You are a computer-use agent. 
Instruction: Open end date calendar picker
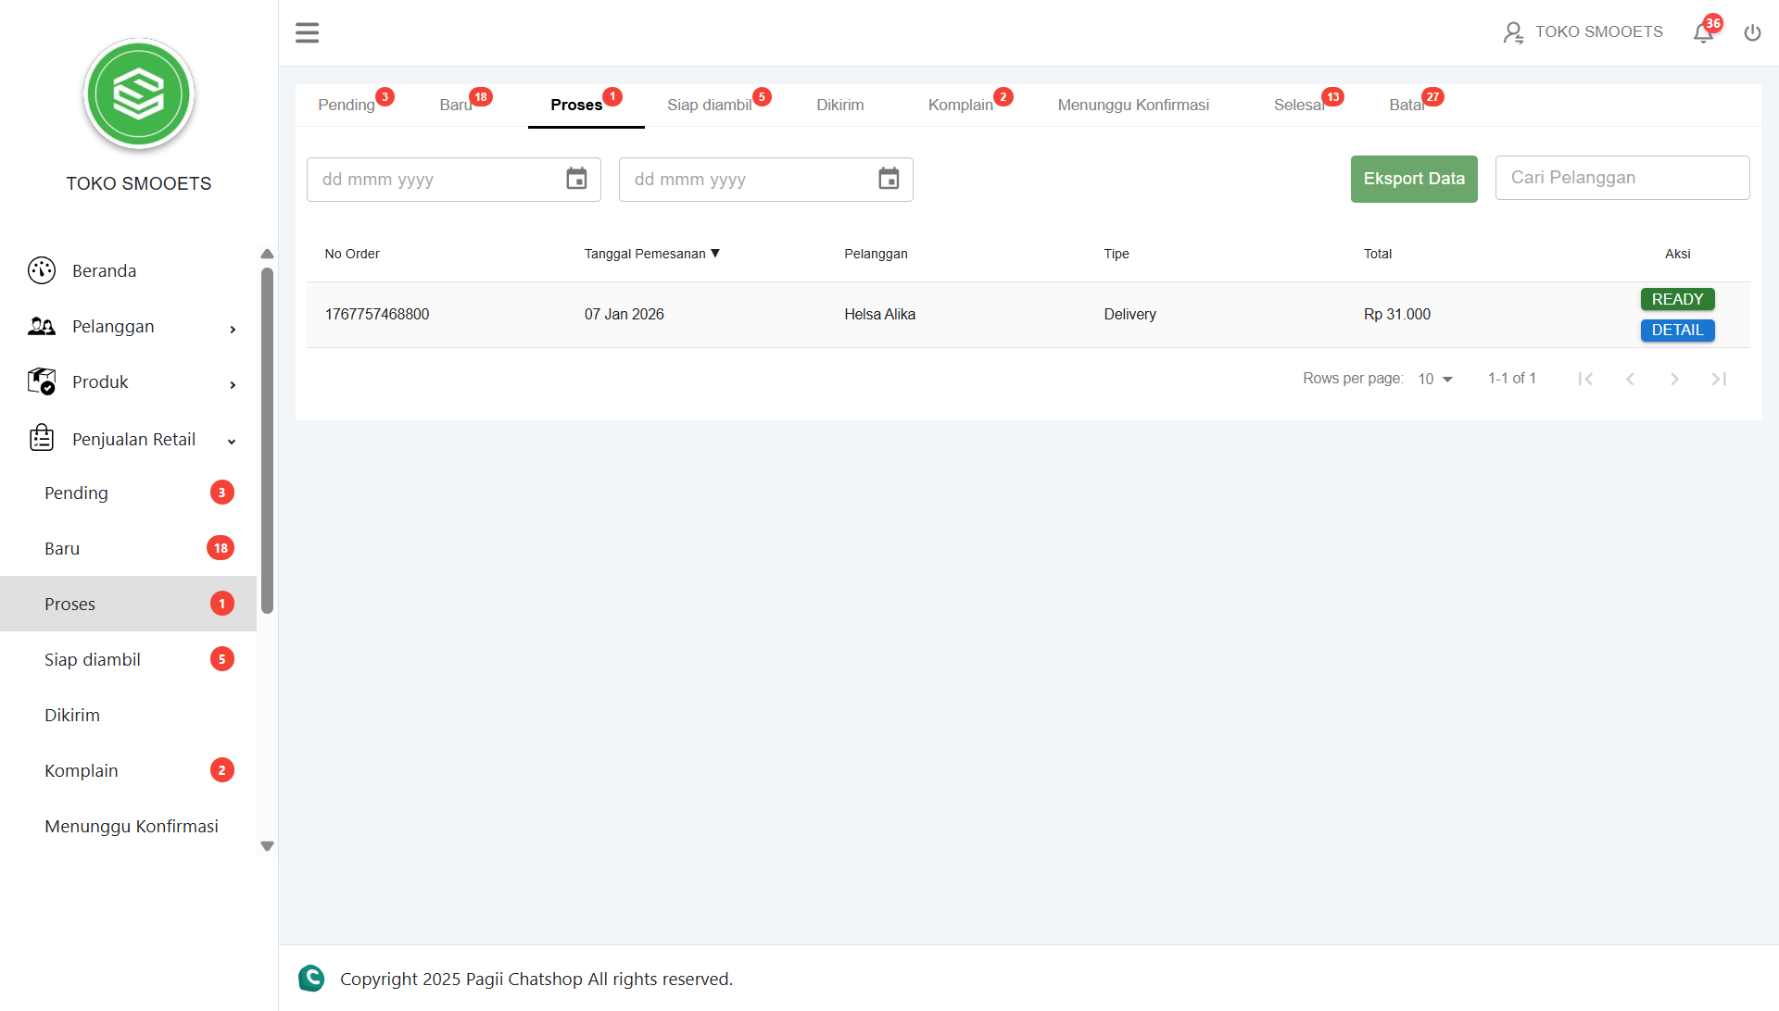[x=889, y=179]
